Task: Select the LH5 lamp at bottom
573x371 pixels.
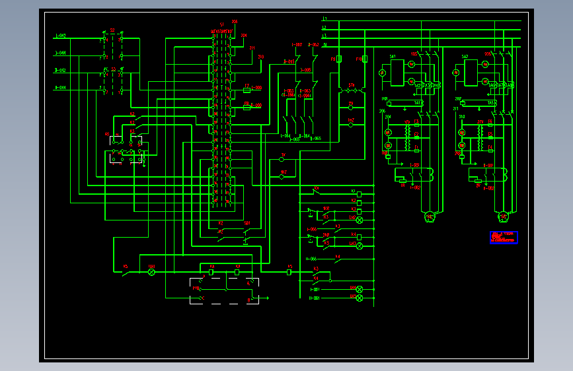Action: click(x=360, y=298)
